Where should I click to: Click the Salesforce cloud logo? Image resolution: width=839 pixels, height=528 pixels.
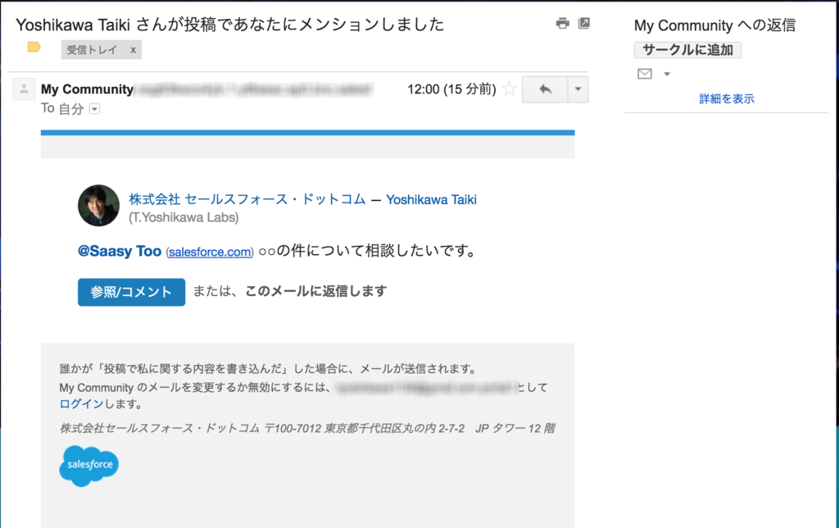point(88,466)
